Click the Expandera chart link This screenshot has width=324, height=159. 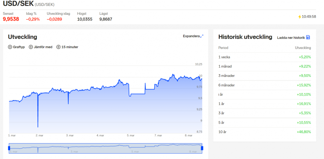click(191, 36)
